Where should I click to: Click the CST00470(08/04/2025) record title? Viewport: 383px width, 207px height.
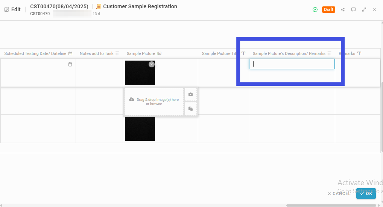click(x=59, y=6)
